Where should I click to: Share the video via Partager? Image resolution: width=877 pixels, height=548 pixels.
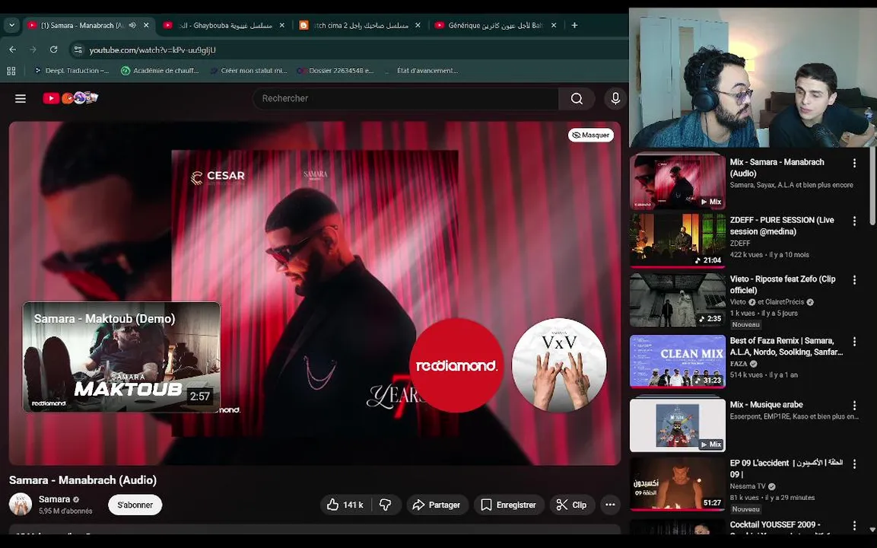[437, 505]
